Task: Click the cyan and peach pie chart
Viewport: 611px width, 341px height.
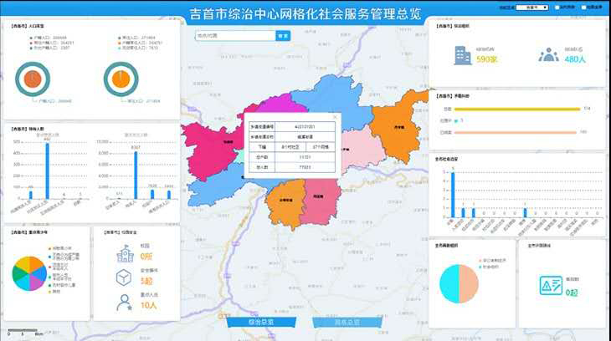Action: [x=459, y=284]
